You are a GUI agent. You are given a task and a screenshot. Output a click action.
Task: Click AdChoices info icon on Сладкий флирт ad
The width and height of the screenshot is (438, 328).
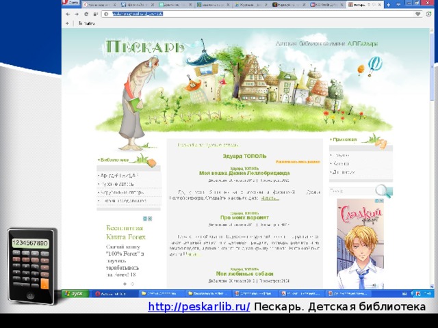[x=377, y=201]
